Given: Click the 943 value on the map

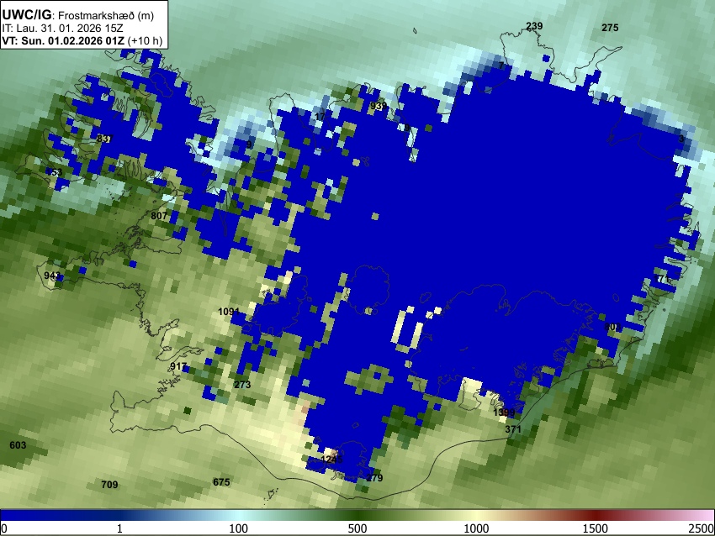Looking at the screenshot, I should coord(52,276).
